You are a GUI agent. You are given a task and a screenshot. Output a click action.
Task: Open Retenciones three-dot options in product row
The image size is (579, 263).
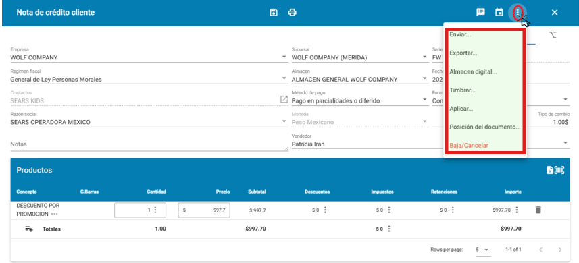click(x=453, y=210)
